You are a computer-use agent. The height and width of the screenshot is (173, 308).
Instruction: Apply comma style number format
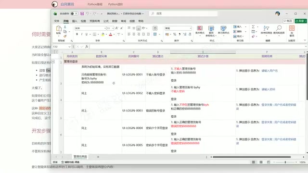[180, 34]
